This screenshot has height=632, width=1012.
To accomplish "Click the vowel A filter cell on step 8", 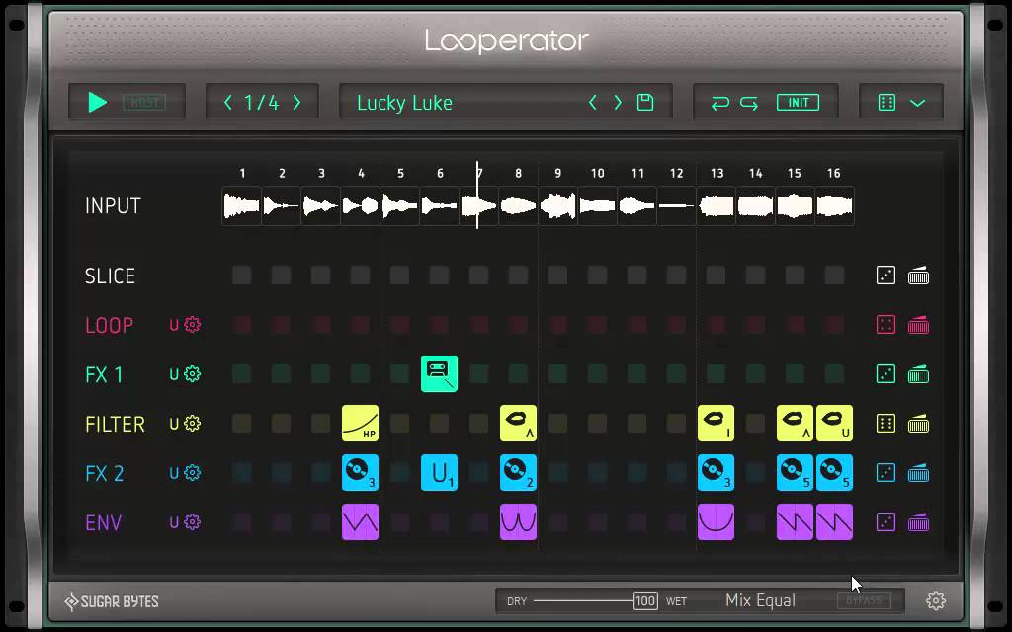I will pyautogui.click(x=518, y=423).
